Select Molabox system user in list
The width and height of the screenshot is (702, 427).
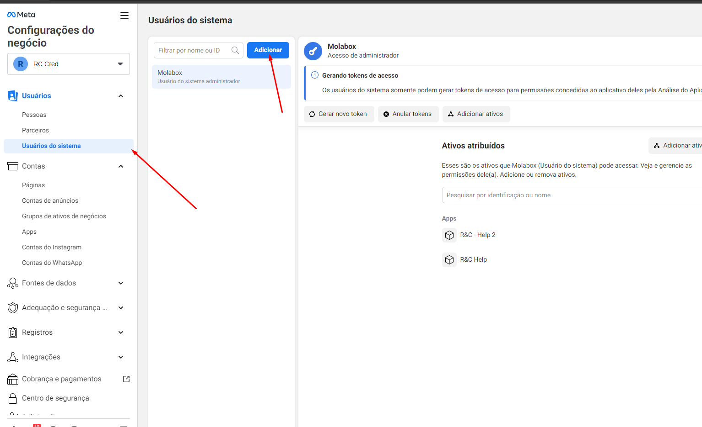tap(221, 77)
